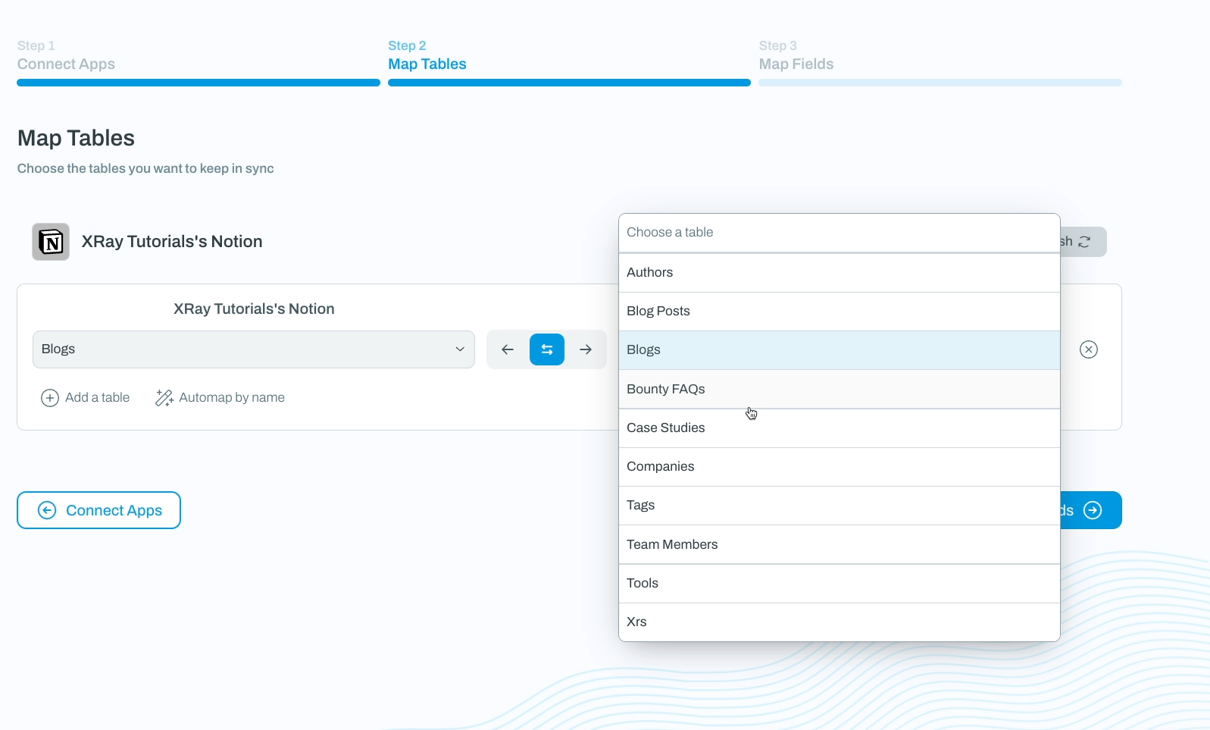Select the two-way sync direction button
The height and width of the screenshot is (730, 1210).
547,349
